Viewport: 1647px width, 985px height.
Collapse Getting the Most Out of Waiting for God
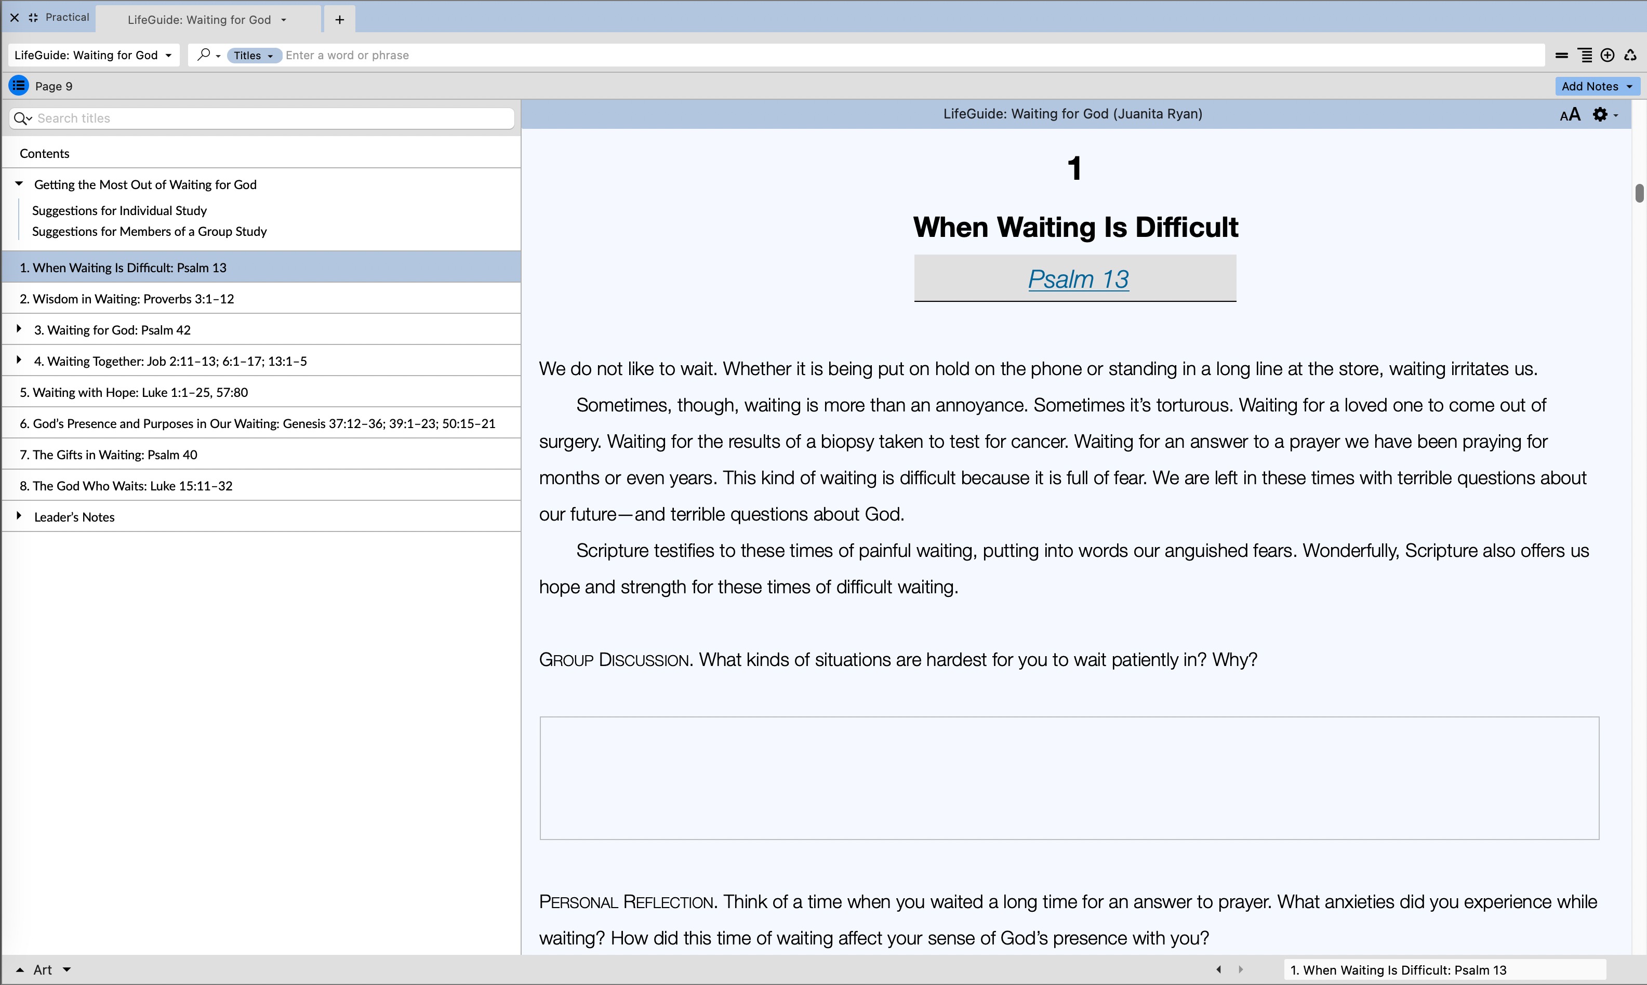pos(19,184)
